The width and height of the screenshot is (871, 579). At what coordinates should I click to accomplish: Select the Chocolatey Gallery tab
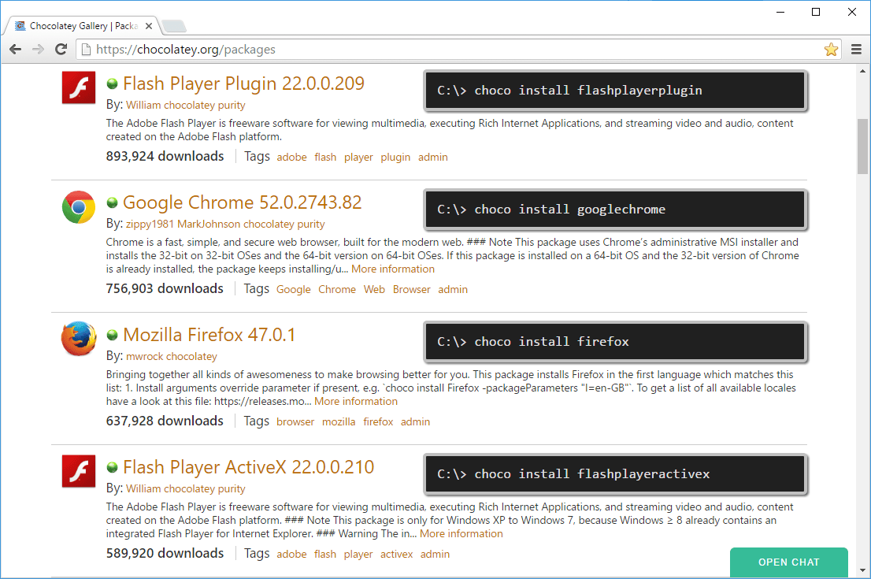pos(83,26)
